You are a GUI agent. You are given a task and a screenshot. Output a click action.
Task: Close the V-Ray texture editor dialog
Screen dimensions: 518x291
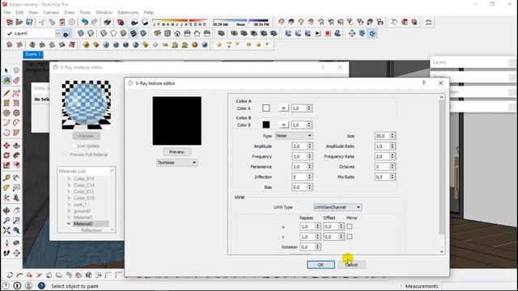click(440, 83)
